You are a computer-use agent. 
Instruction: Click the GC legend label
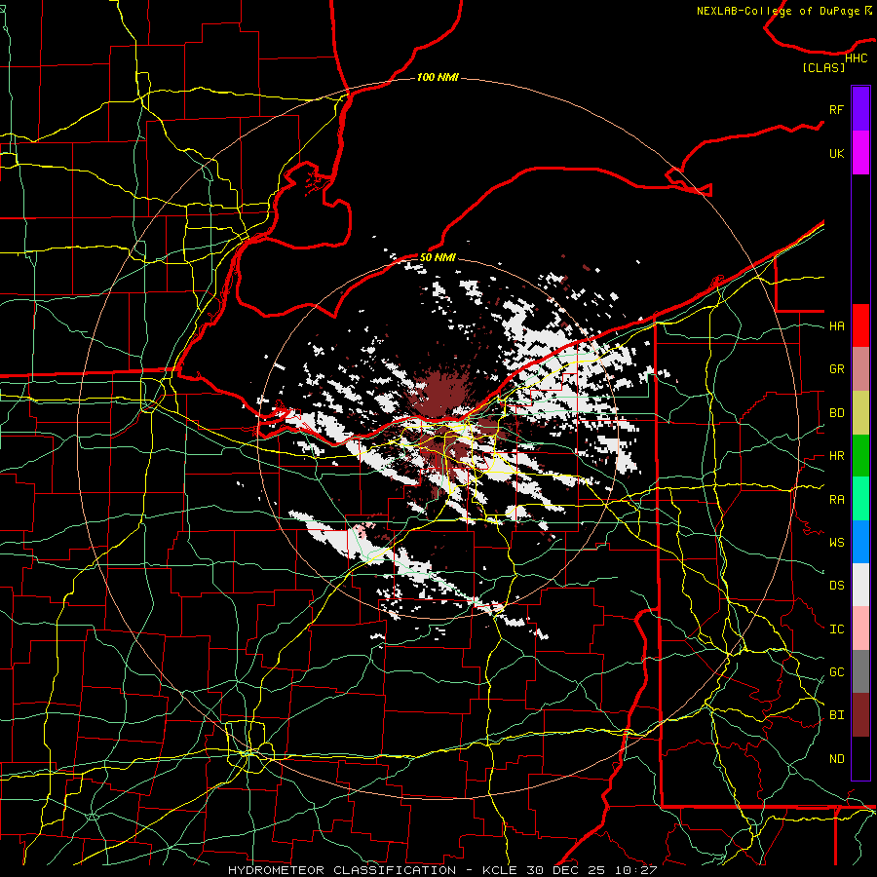(836, 672)
